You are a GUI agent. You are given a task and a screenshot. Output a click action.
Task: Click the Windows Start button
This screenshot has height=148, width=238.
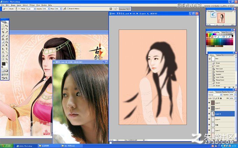tap(6, 146)
